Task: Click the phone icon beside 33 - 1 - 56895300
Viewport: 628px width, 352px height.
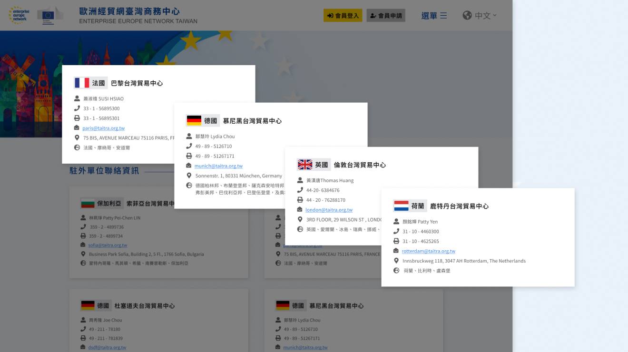Action: tap(77, 108)
